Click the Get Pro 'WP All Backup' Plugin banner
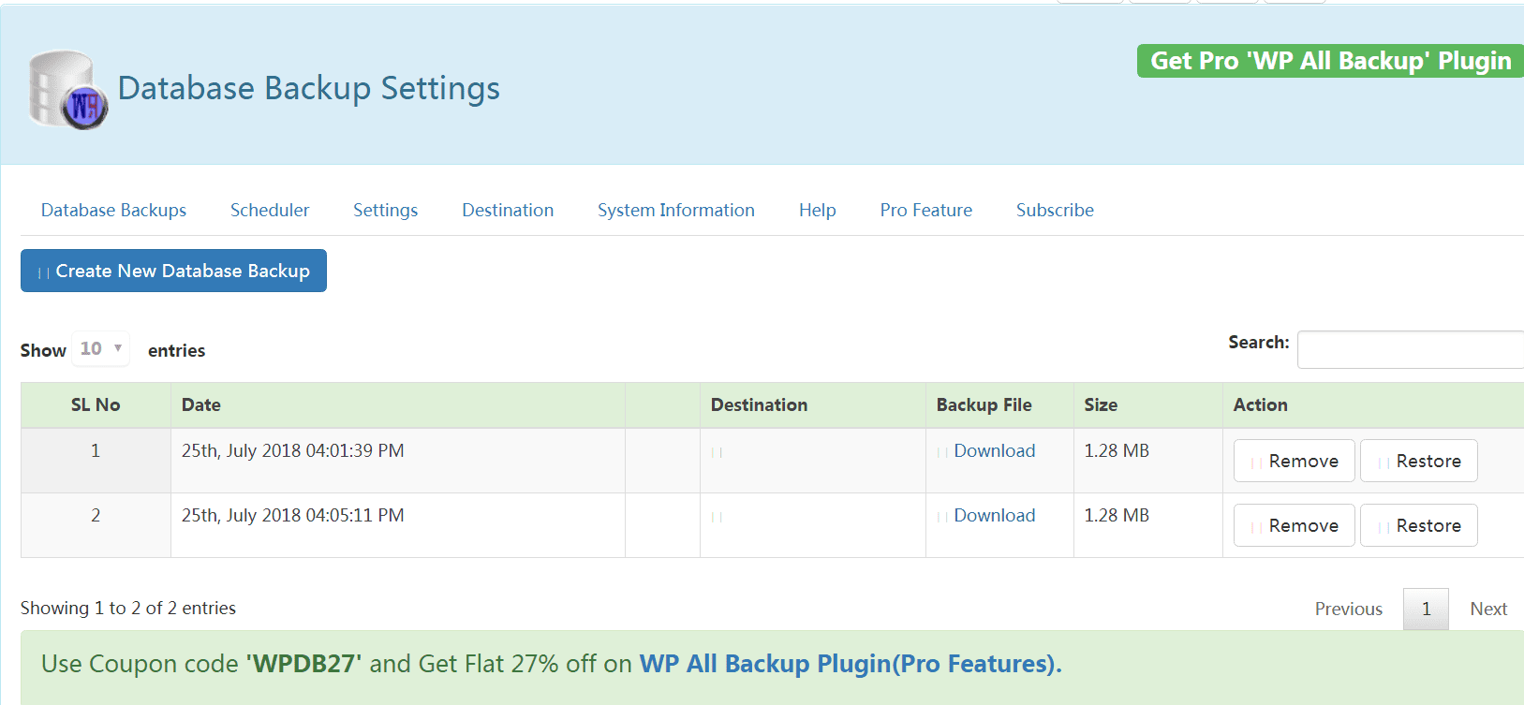The width and height of the screenshot is (1524, 705). tap(1330, 61)
